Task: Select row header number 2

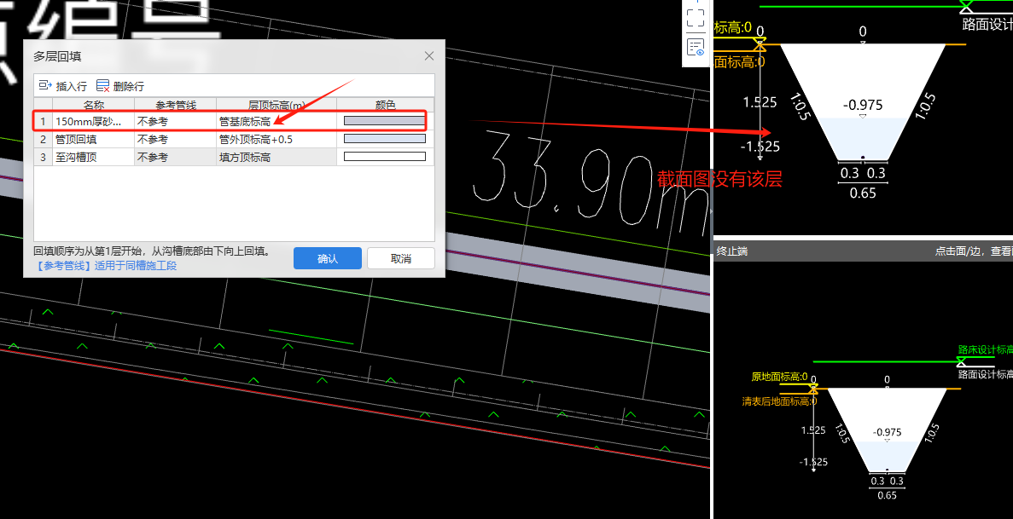Action: (x=44, y=139)
